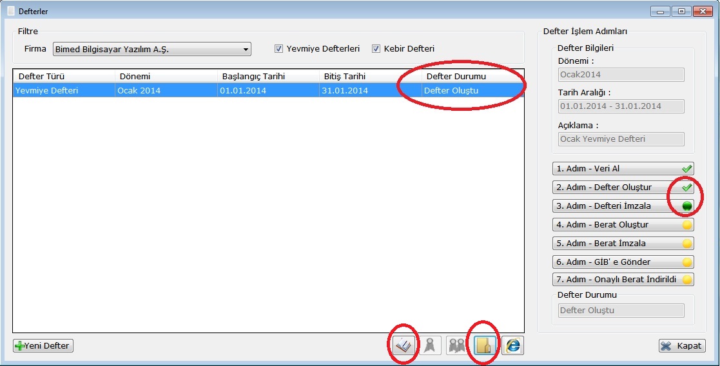Sort by Defter Durumu column header
This screenshot has height=366, width=720.
point(473,76)
